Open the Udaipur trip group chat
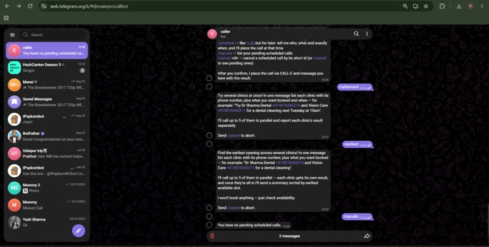Image resolution: width=489 pixels, height=247 pixels. tap(47, 154)
